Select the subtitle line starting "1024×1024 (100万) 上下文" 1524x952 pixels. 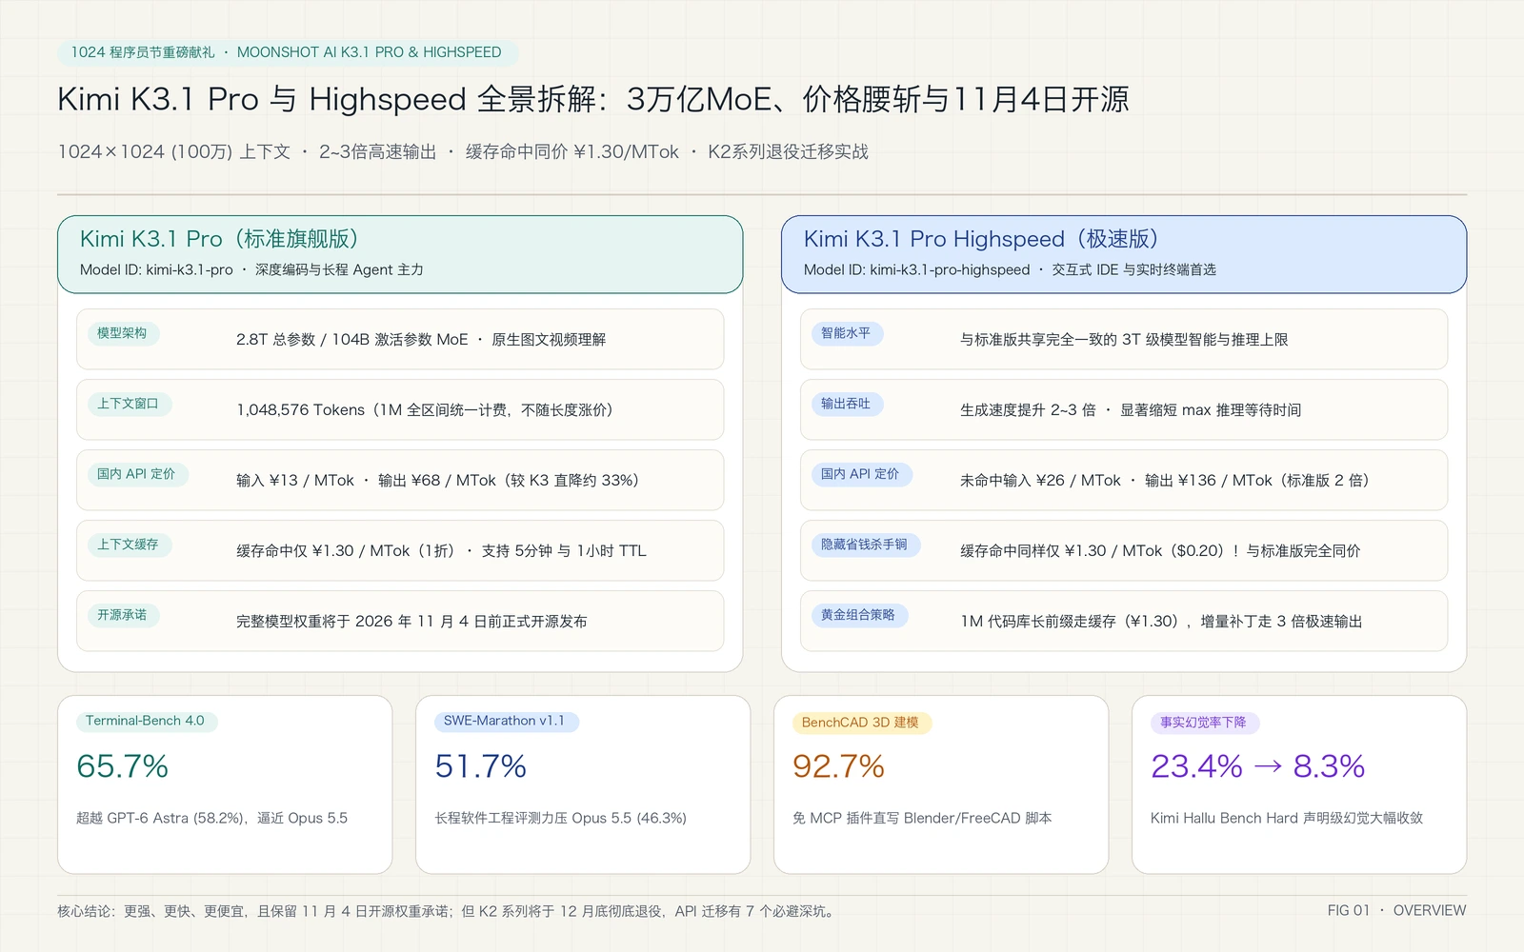tap(463, 151)
